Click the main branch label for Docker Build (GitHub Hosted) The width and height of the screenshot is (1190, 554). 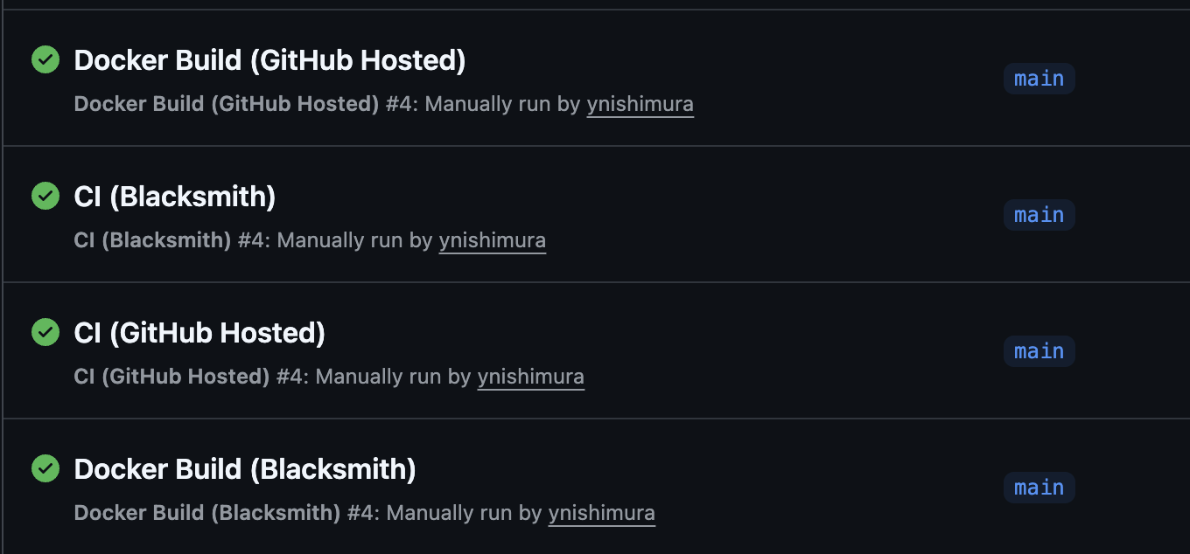[x=1039, y=79]
